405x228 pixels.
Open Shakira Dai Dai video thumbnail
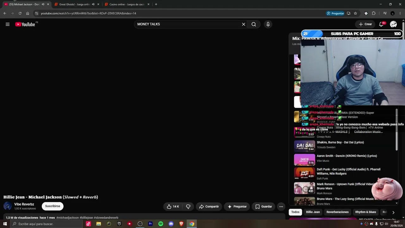point(304,146)
